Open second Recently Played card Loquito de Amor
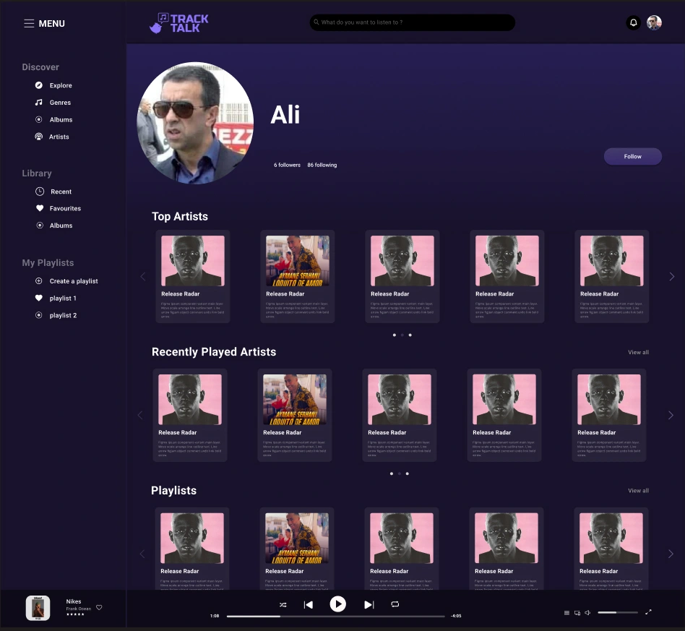685x631 pixels. click(x=295, y=415)
